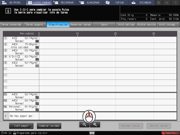Click the clock time 08:22
Image resolution: width=180 pixels, height=135 pixels.
[x=6, y=133]
